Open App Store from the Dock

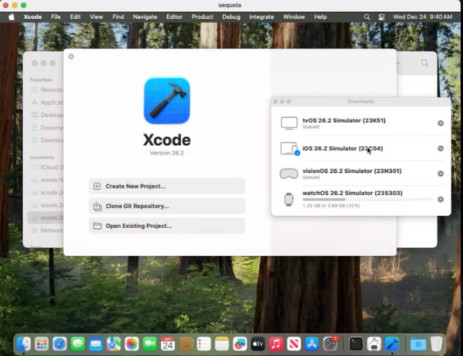(x=312, y=344)
